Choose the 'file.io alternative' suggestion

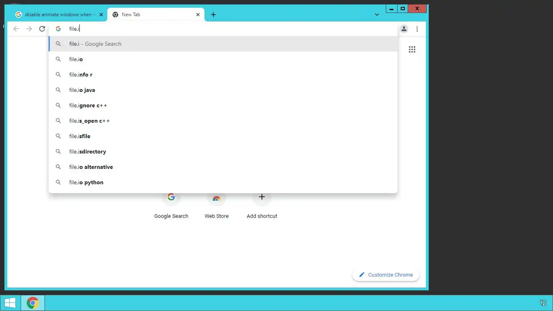[x=223, y=167]
